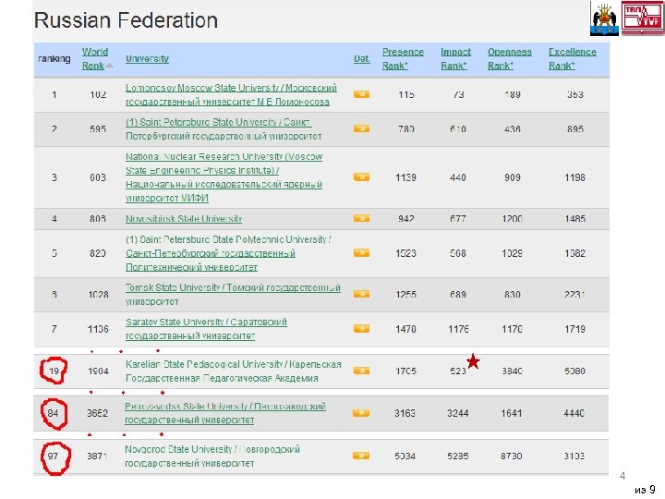The width and height of the screenshot is (665, 499).
Task: Select slide page number 4
Action: click(x=623, y=476)
